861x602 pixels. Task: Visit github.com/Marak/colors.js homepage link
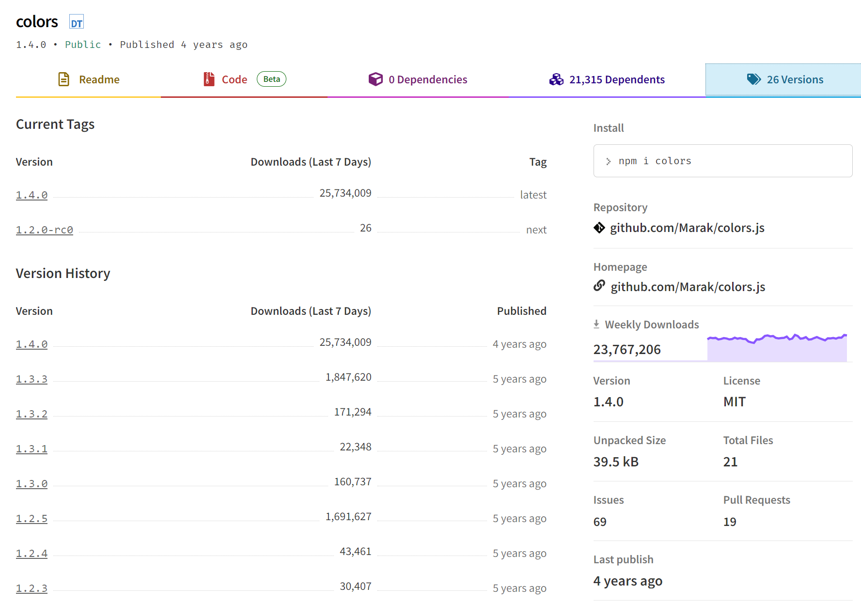coord(688,286)
